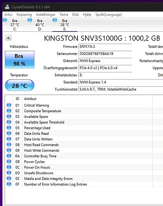Open the Disk menu
Image resolution: width=163 pixels, height=206 pixels.
(x=75, y=14)
